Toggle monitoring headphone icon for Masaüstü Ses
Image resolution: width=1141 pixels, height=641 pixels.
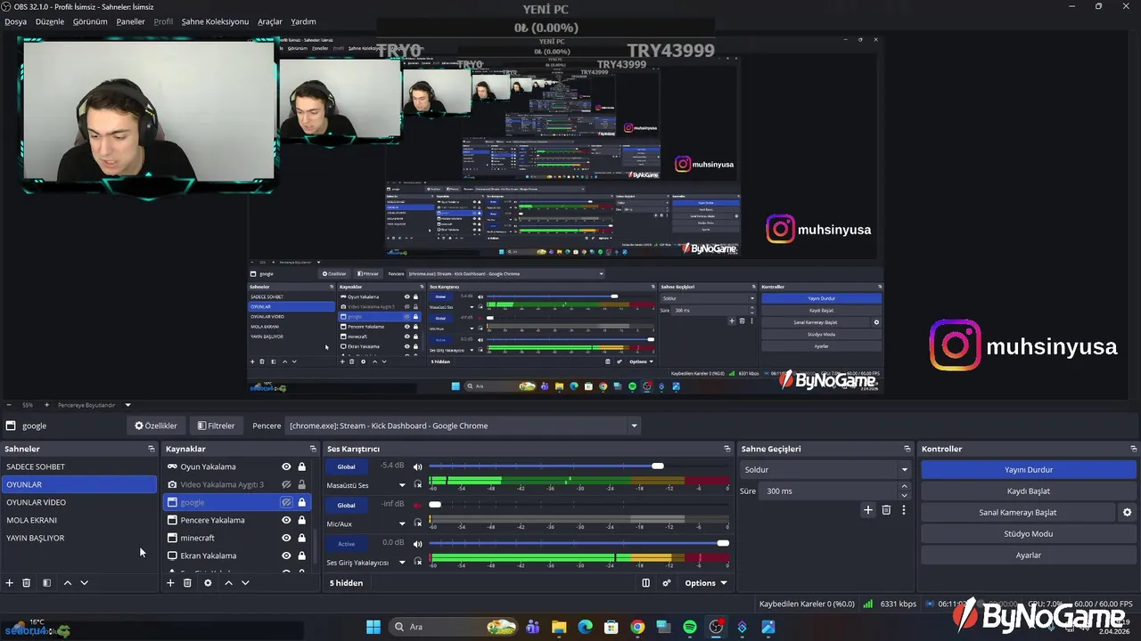[x=417, y=485]
